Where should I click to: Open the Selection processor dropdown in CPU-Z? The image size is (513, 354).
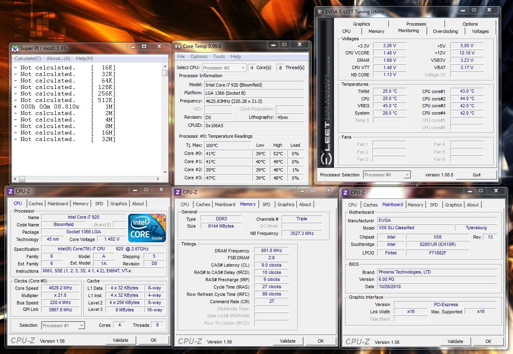click(63, 325)
